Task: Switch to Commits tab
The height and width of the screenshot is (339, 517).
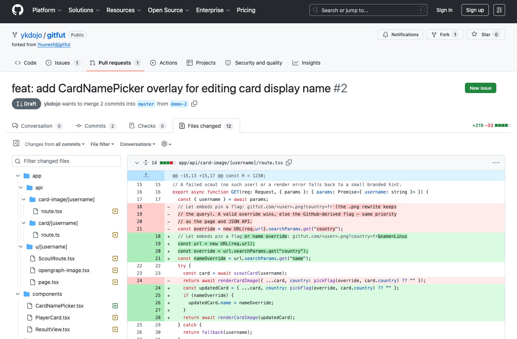Action: (96, 126)
